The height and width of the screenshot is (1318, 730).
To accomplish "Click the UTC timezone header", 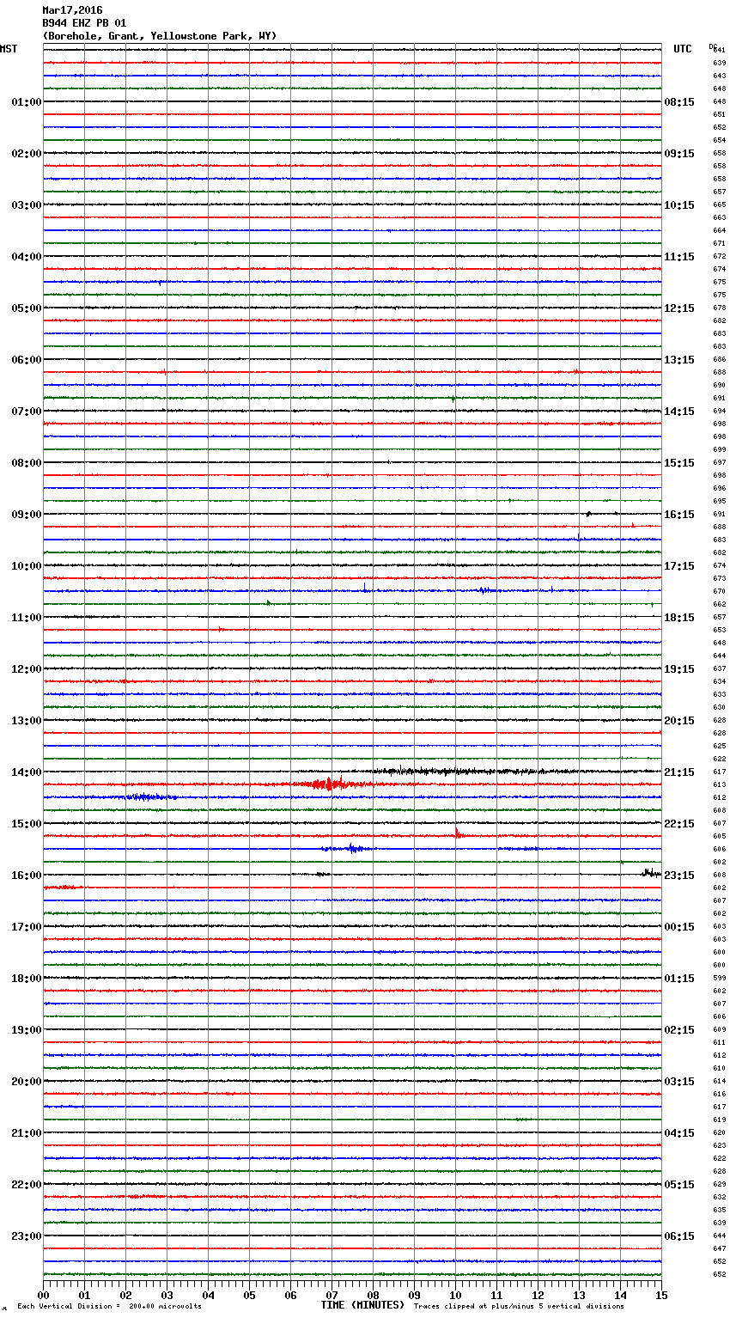I will click(683, 49).
